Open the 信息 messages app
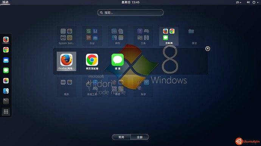The width and height of the screenshot is (261, 146). [x=118, y=61]
